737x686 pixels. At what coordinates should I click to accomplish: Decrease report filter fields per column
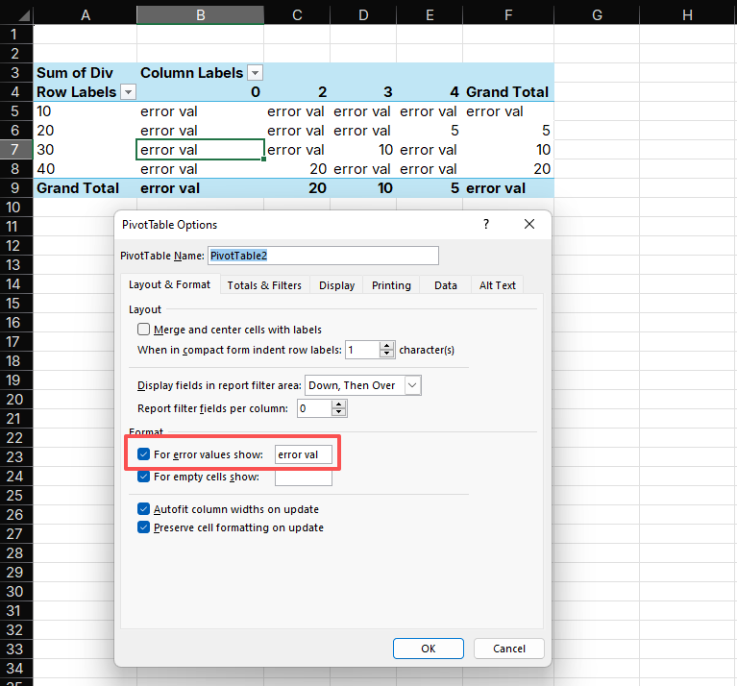339,413
